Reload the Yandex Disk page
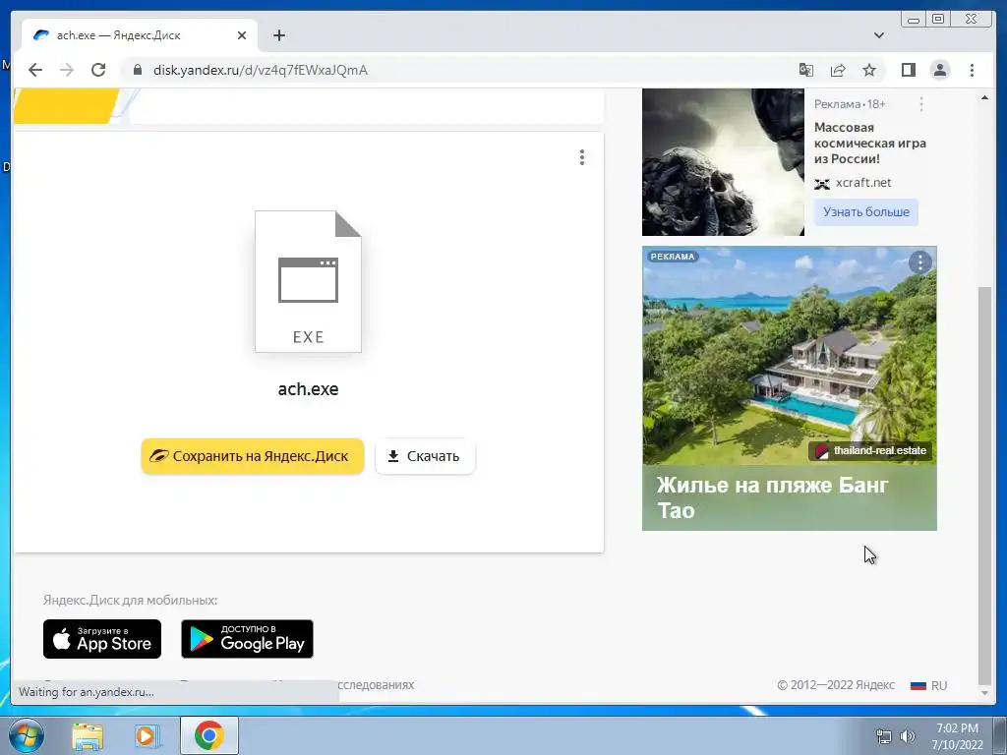The image size is (1007, 755). 98,70
